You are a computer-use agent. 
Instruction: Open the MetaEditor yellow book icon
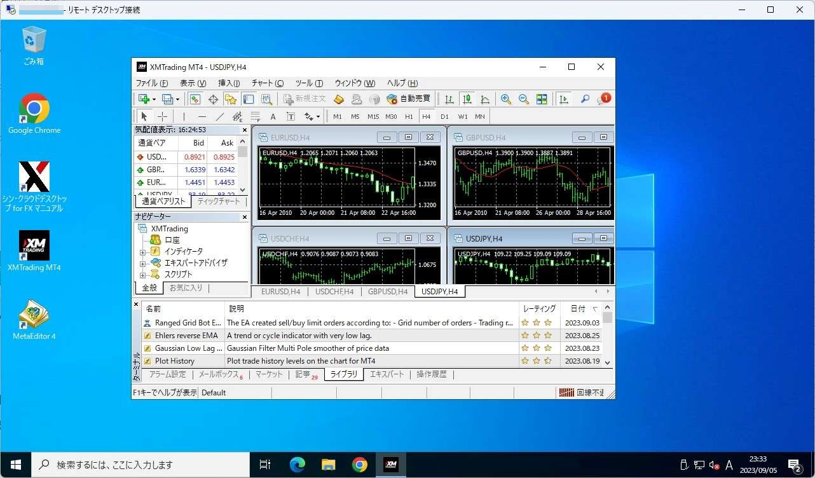pyautogui.click(x=339, y=99)
